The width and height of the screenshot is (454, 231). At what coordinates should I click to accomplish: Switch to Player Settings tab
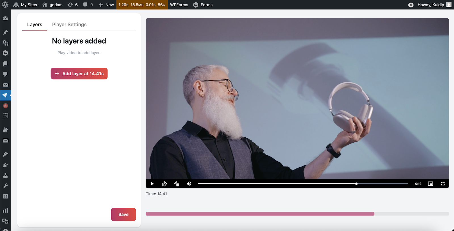(69, 25)
